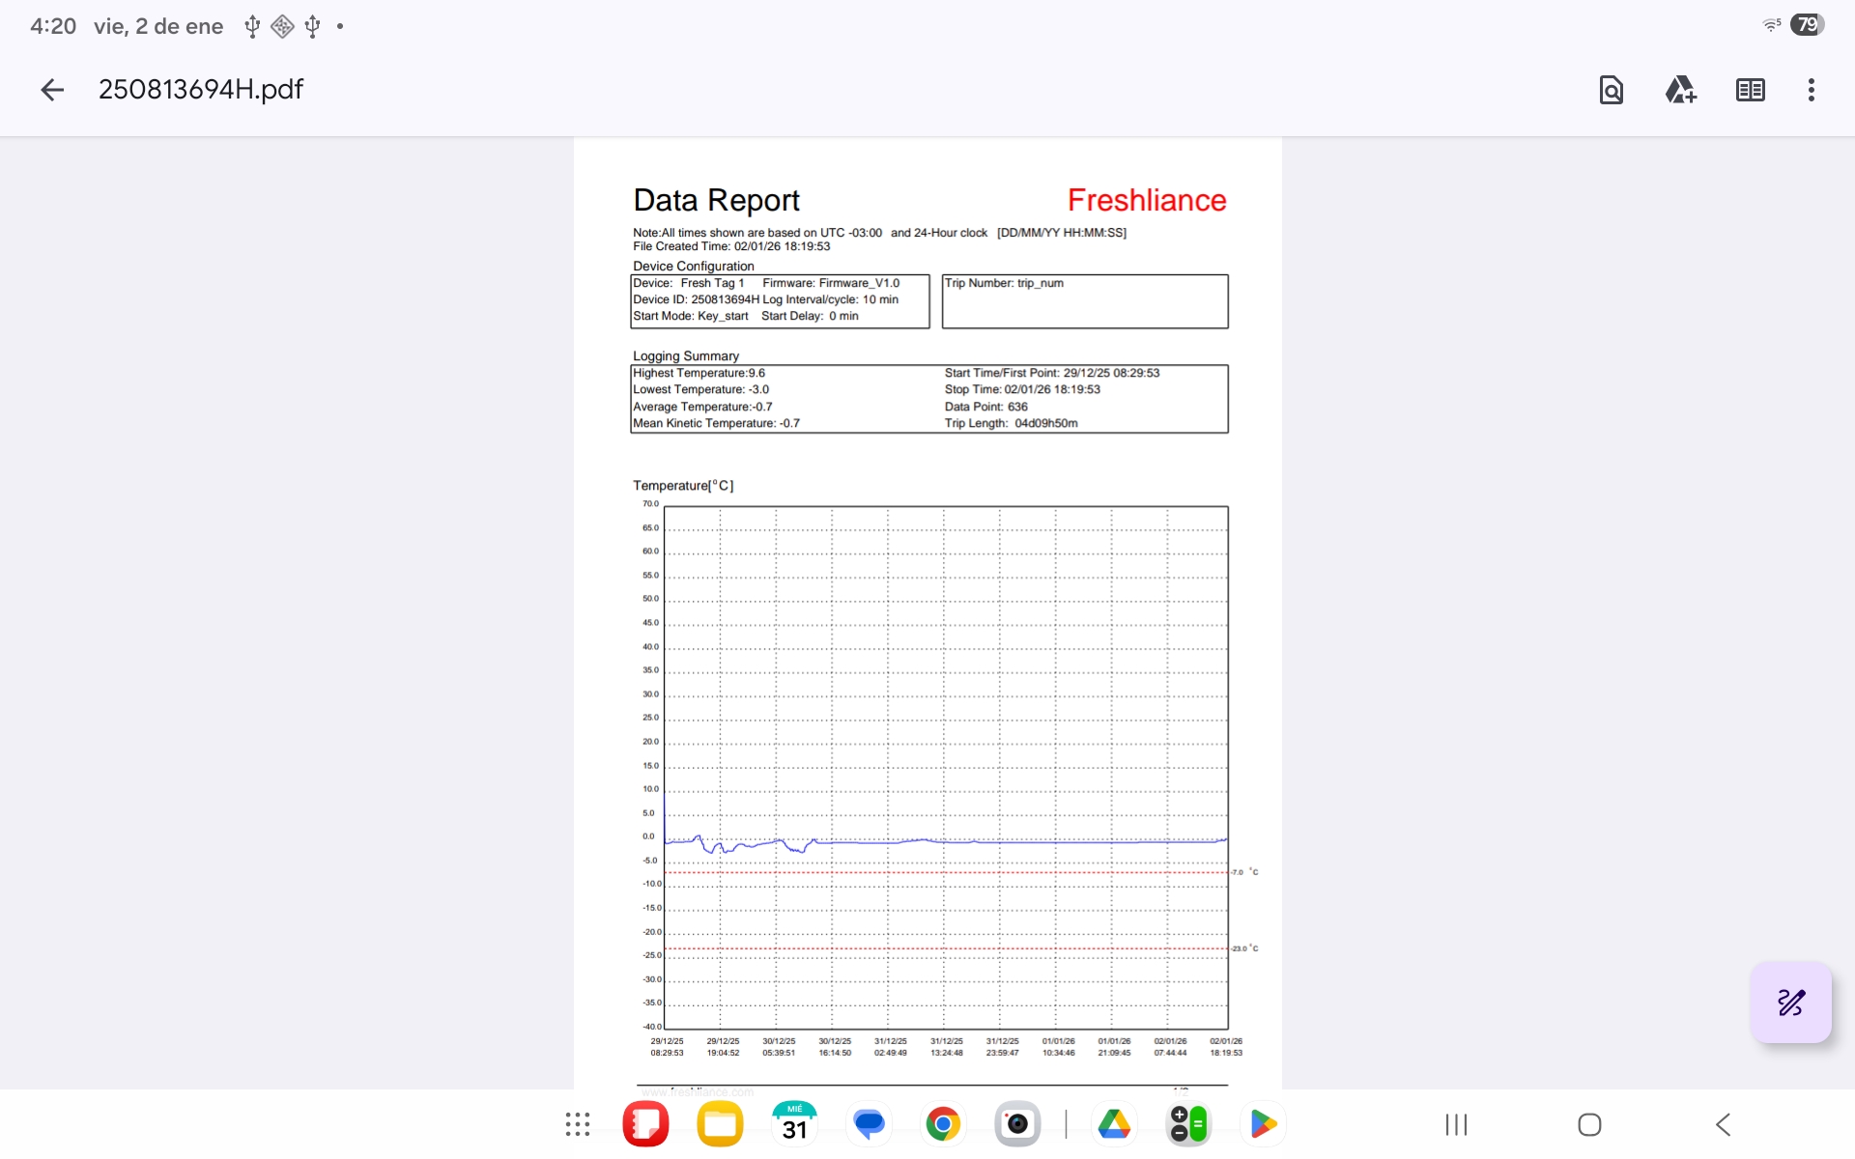Open the three-dot more options menu
Screen dimensions: 1855x1159
(x=1811, y=90)
